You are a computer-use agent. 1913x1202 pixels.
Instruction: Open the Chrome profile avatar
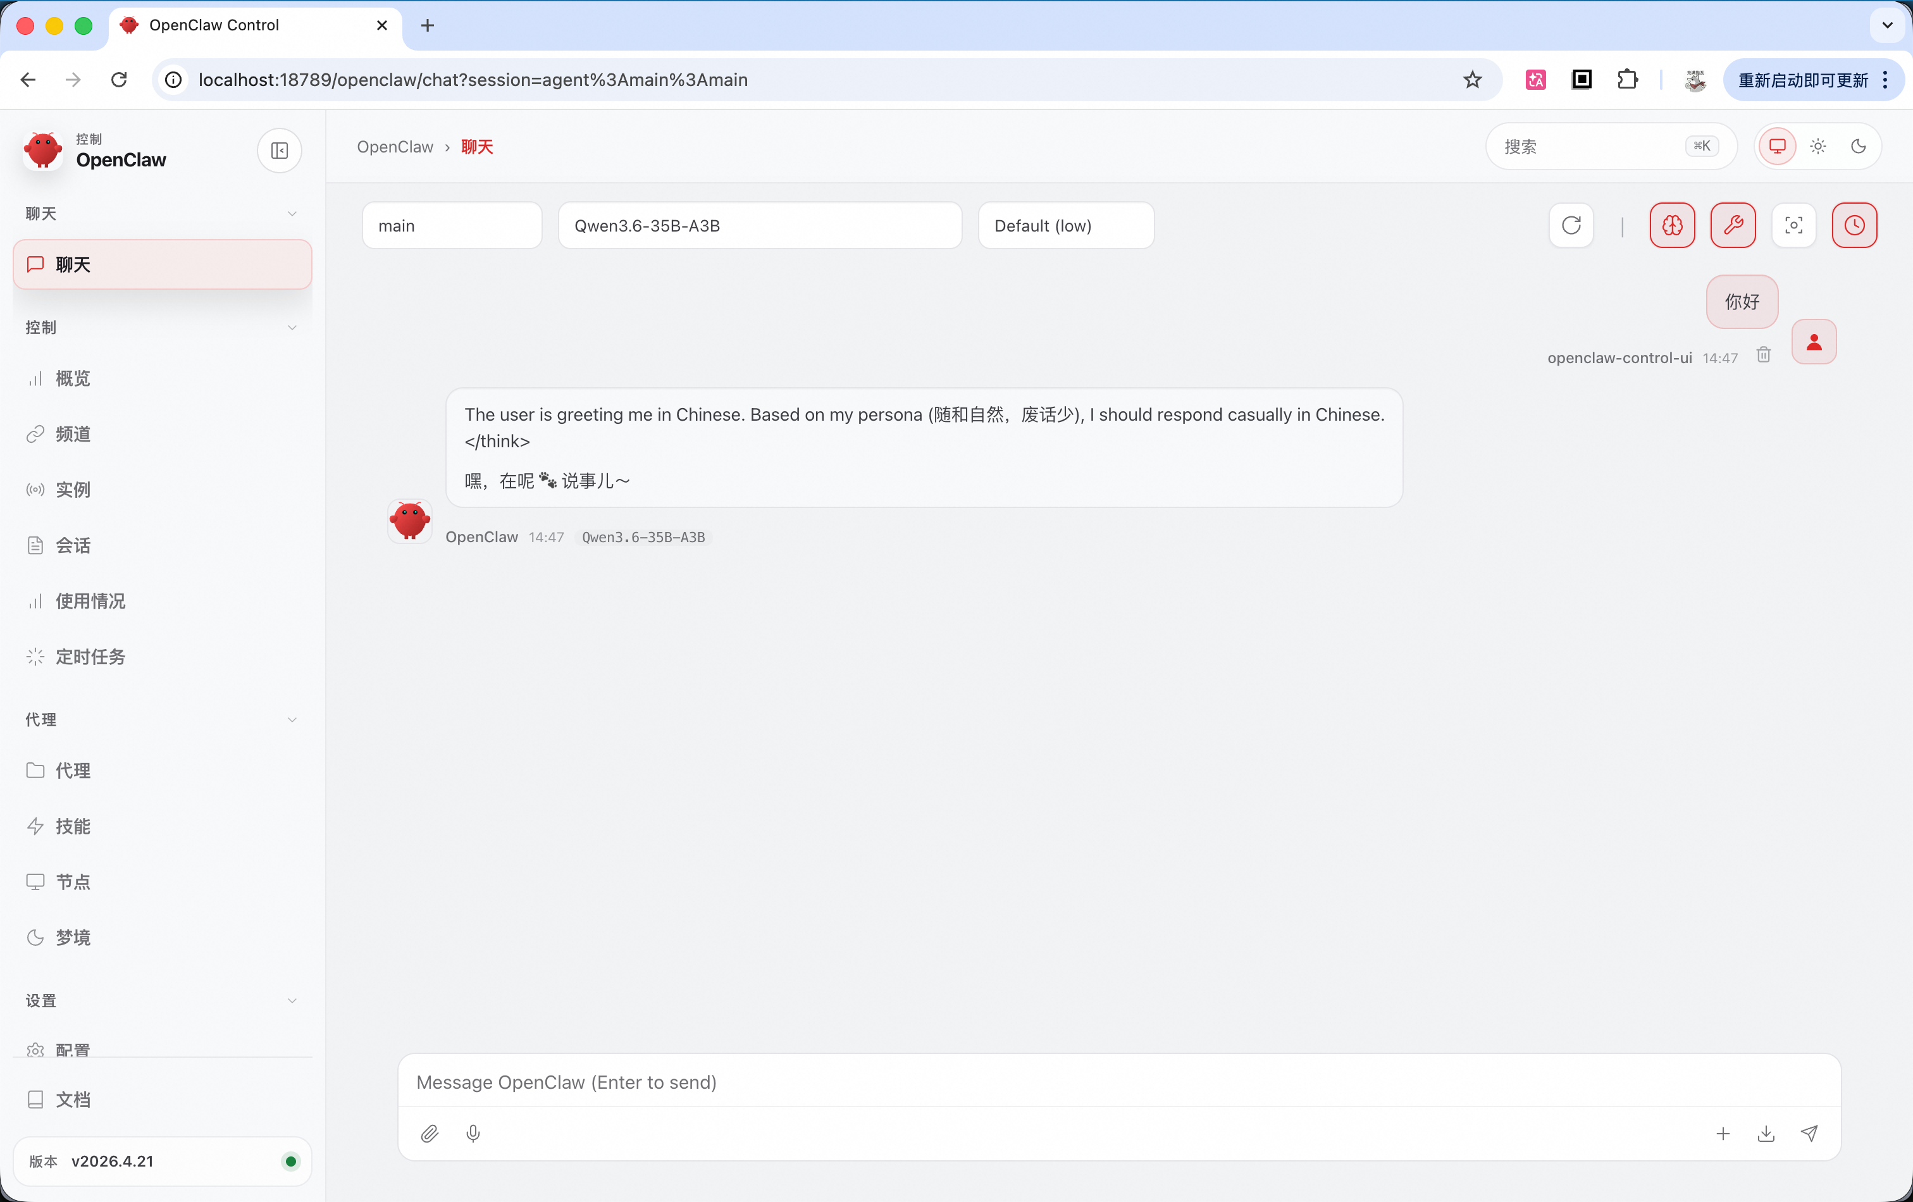click(1695, 80)
